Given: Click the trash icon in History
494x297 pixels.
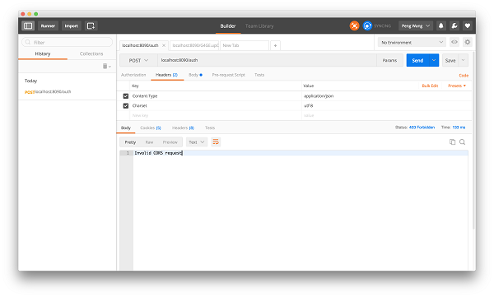Looking at the screenshot, I should click(x=105, y=66).
